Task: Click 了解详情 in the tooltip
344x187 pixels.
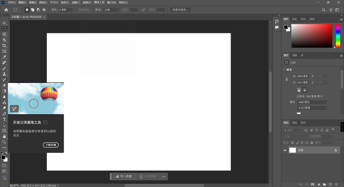Action: [x=51, y=145]
